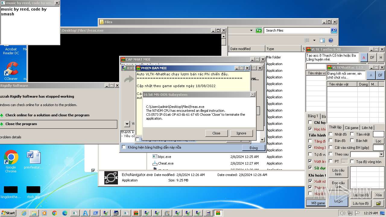Click Ignore in the 16 bit MS-DOS dialog
Screen dimensions: 386x217
pos(241,133)
